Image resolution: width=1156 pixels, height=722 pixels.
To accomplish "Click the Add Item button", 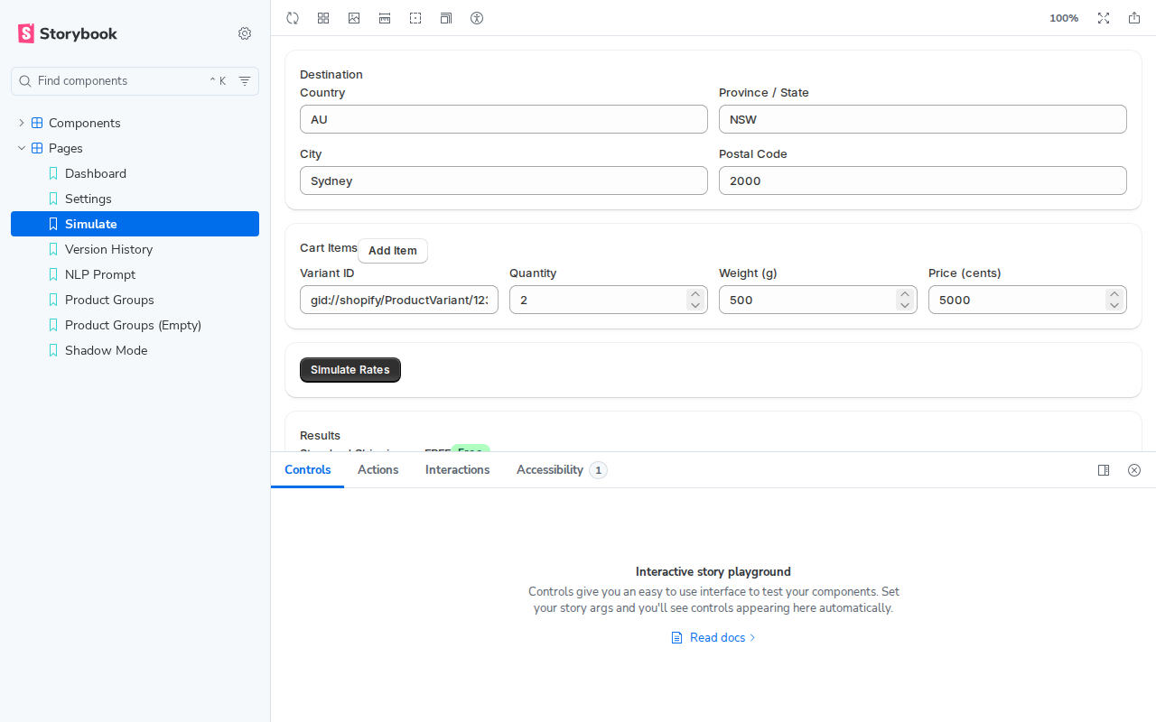I will coord(392,250).
